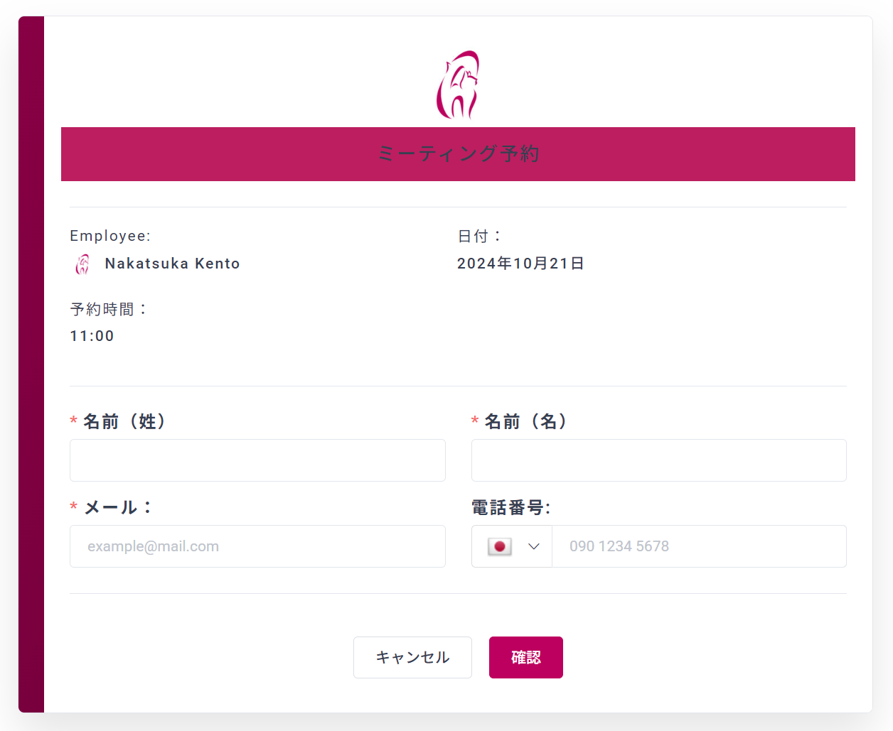893x731 pixels.
Task: Click the 名前（名） label
Action: point(526,421)
